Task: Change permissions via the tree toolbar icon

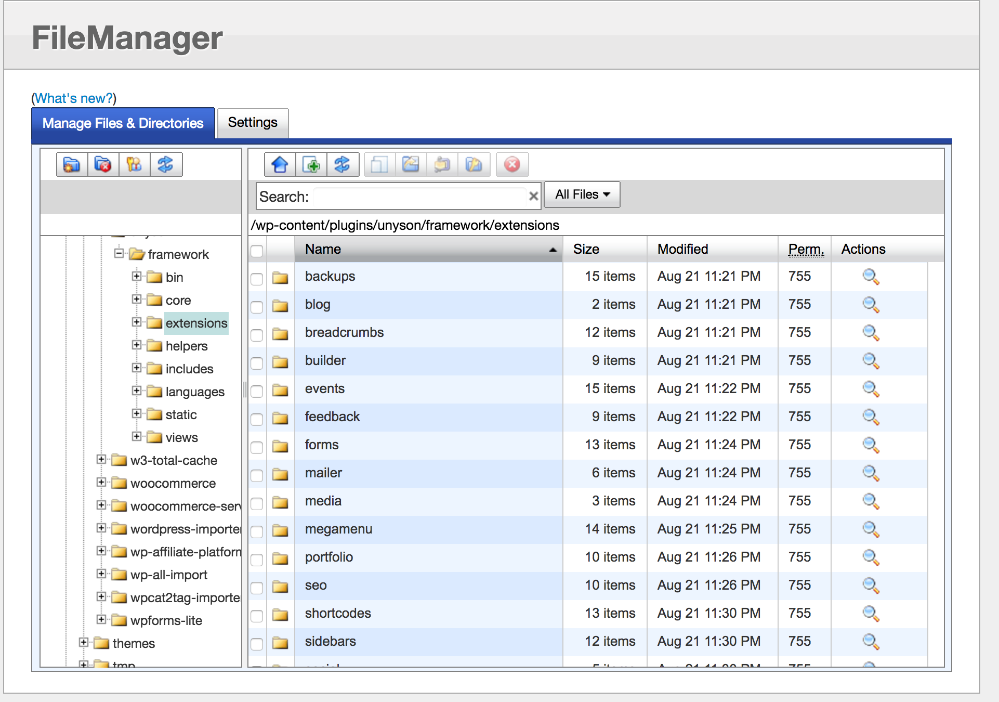Action: point(134,164)
